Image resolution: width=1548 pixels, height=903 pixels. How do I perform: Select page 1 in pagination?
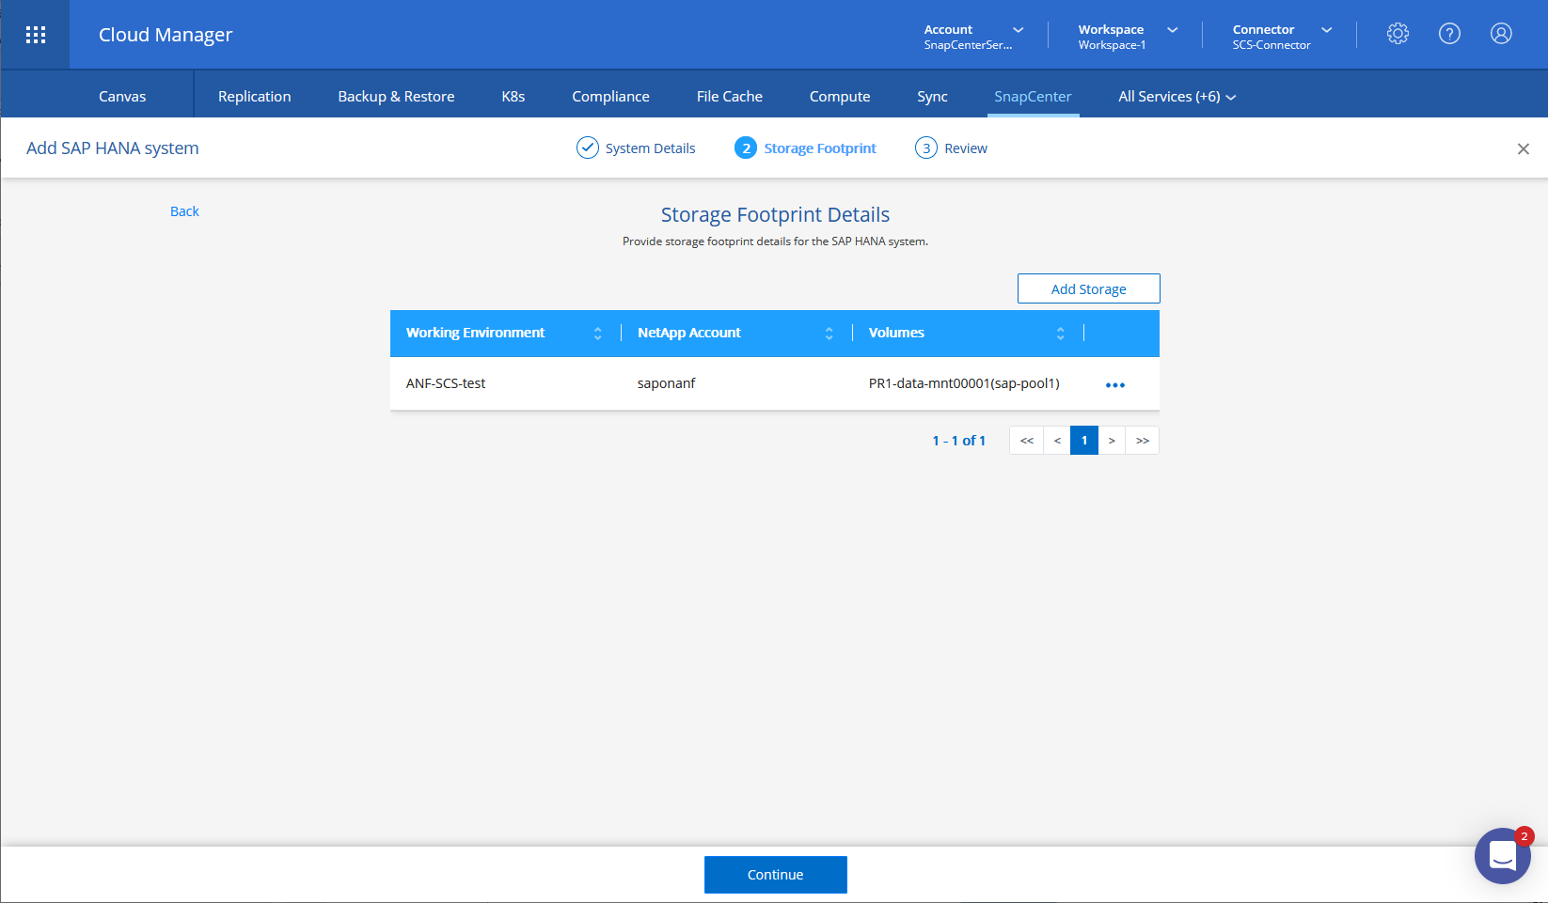[x=1084, y=441]
